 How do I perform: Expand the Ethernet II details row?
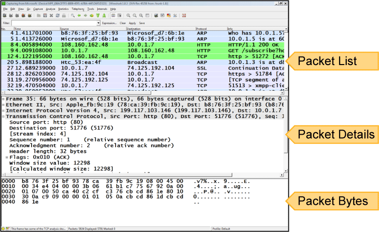pos(3,104)
